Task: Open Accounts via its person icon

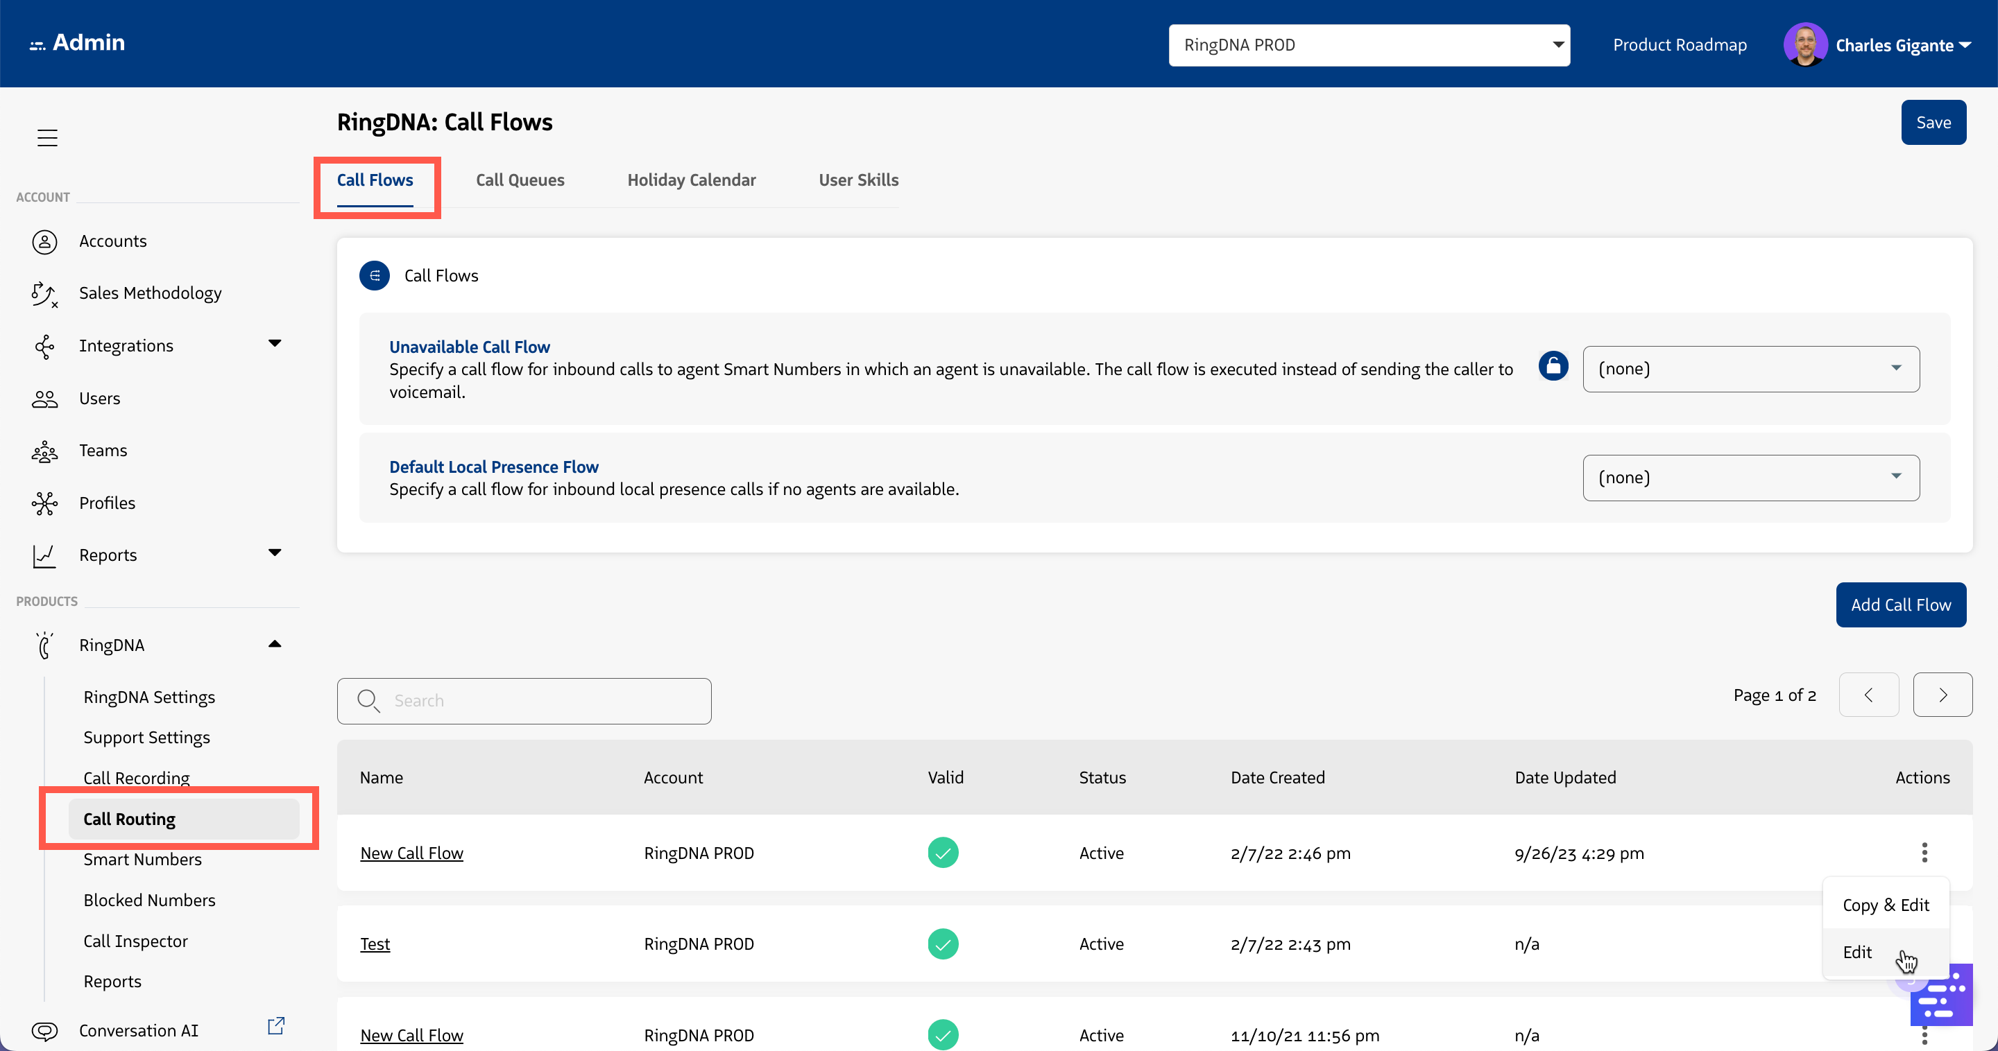Action: [x=44, y=242]
